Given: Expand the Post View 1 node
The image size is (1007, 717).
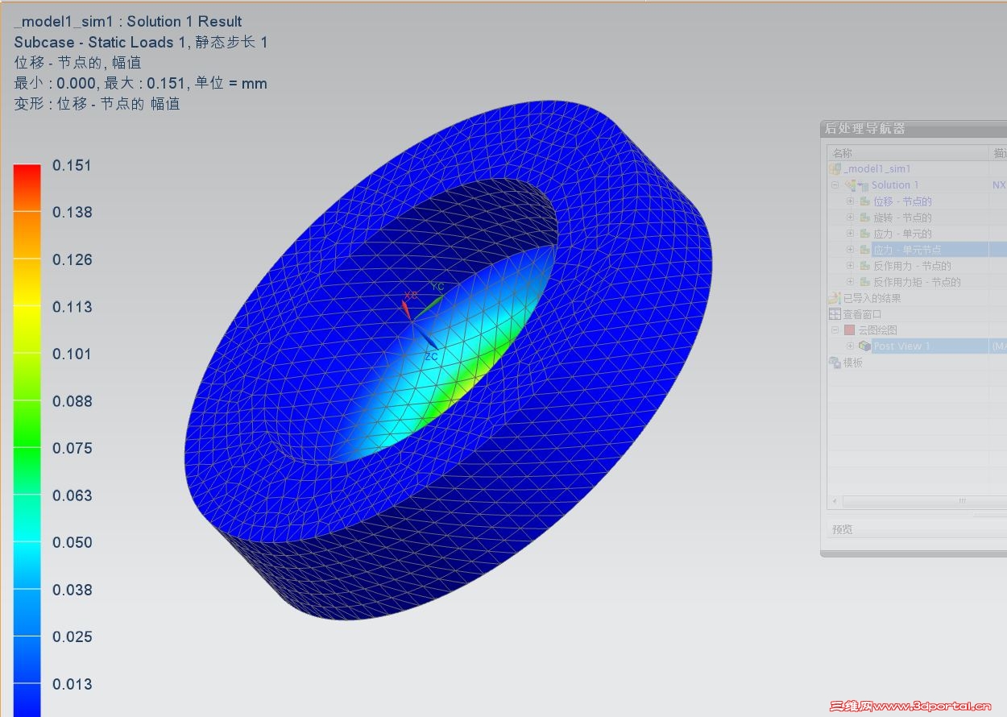Looking at the screenshot, I should pos(850,346).
